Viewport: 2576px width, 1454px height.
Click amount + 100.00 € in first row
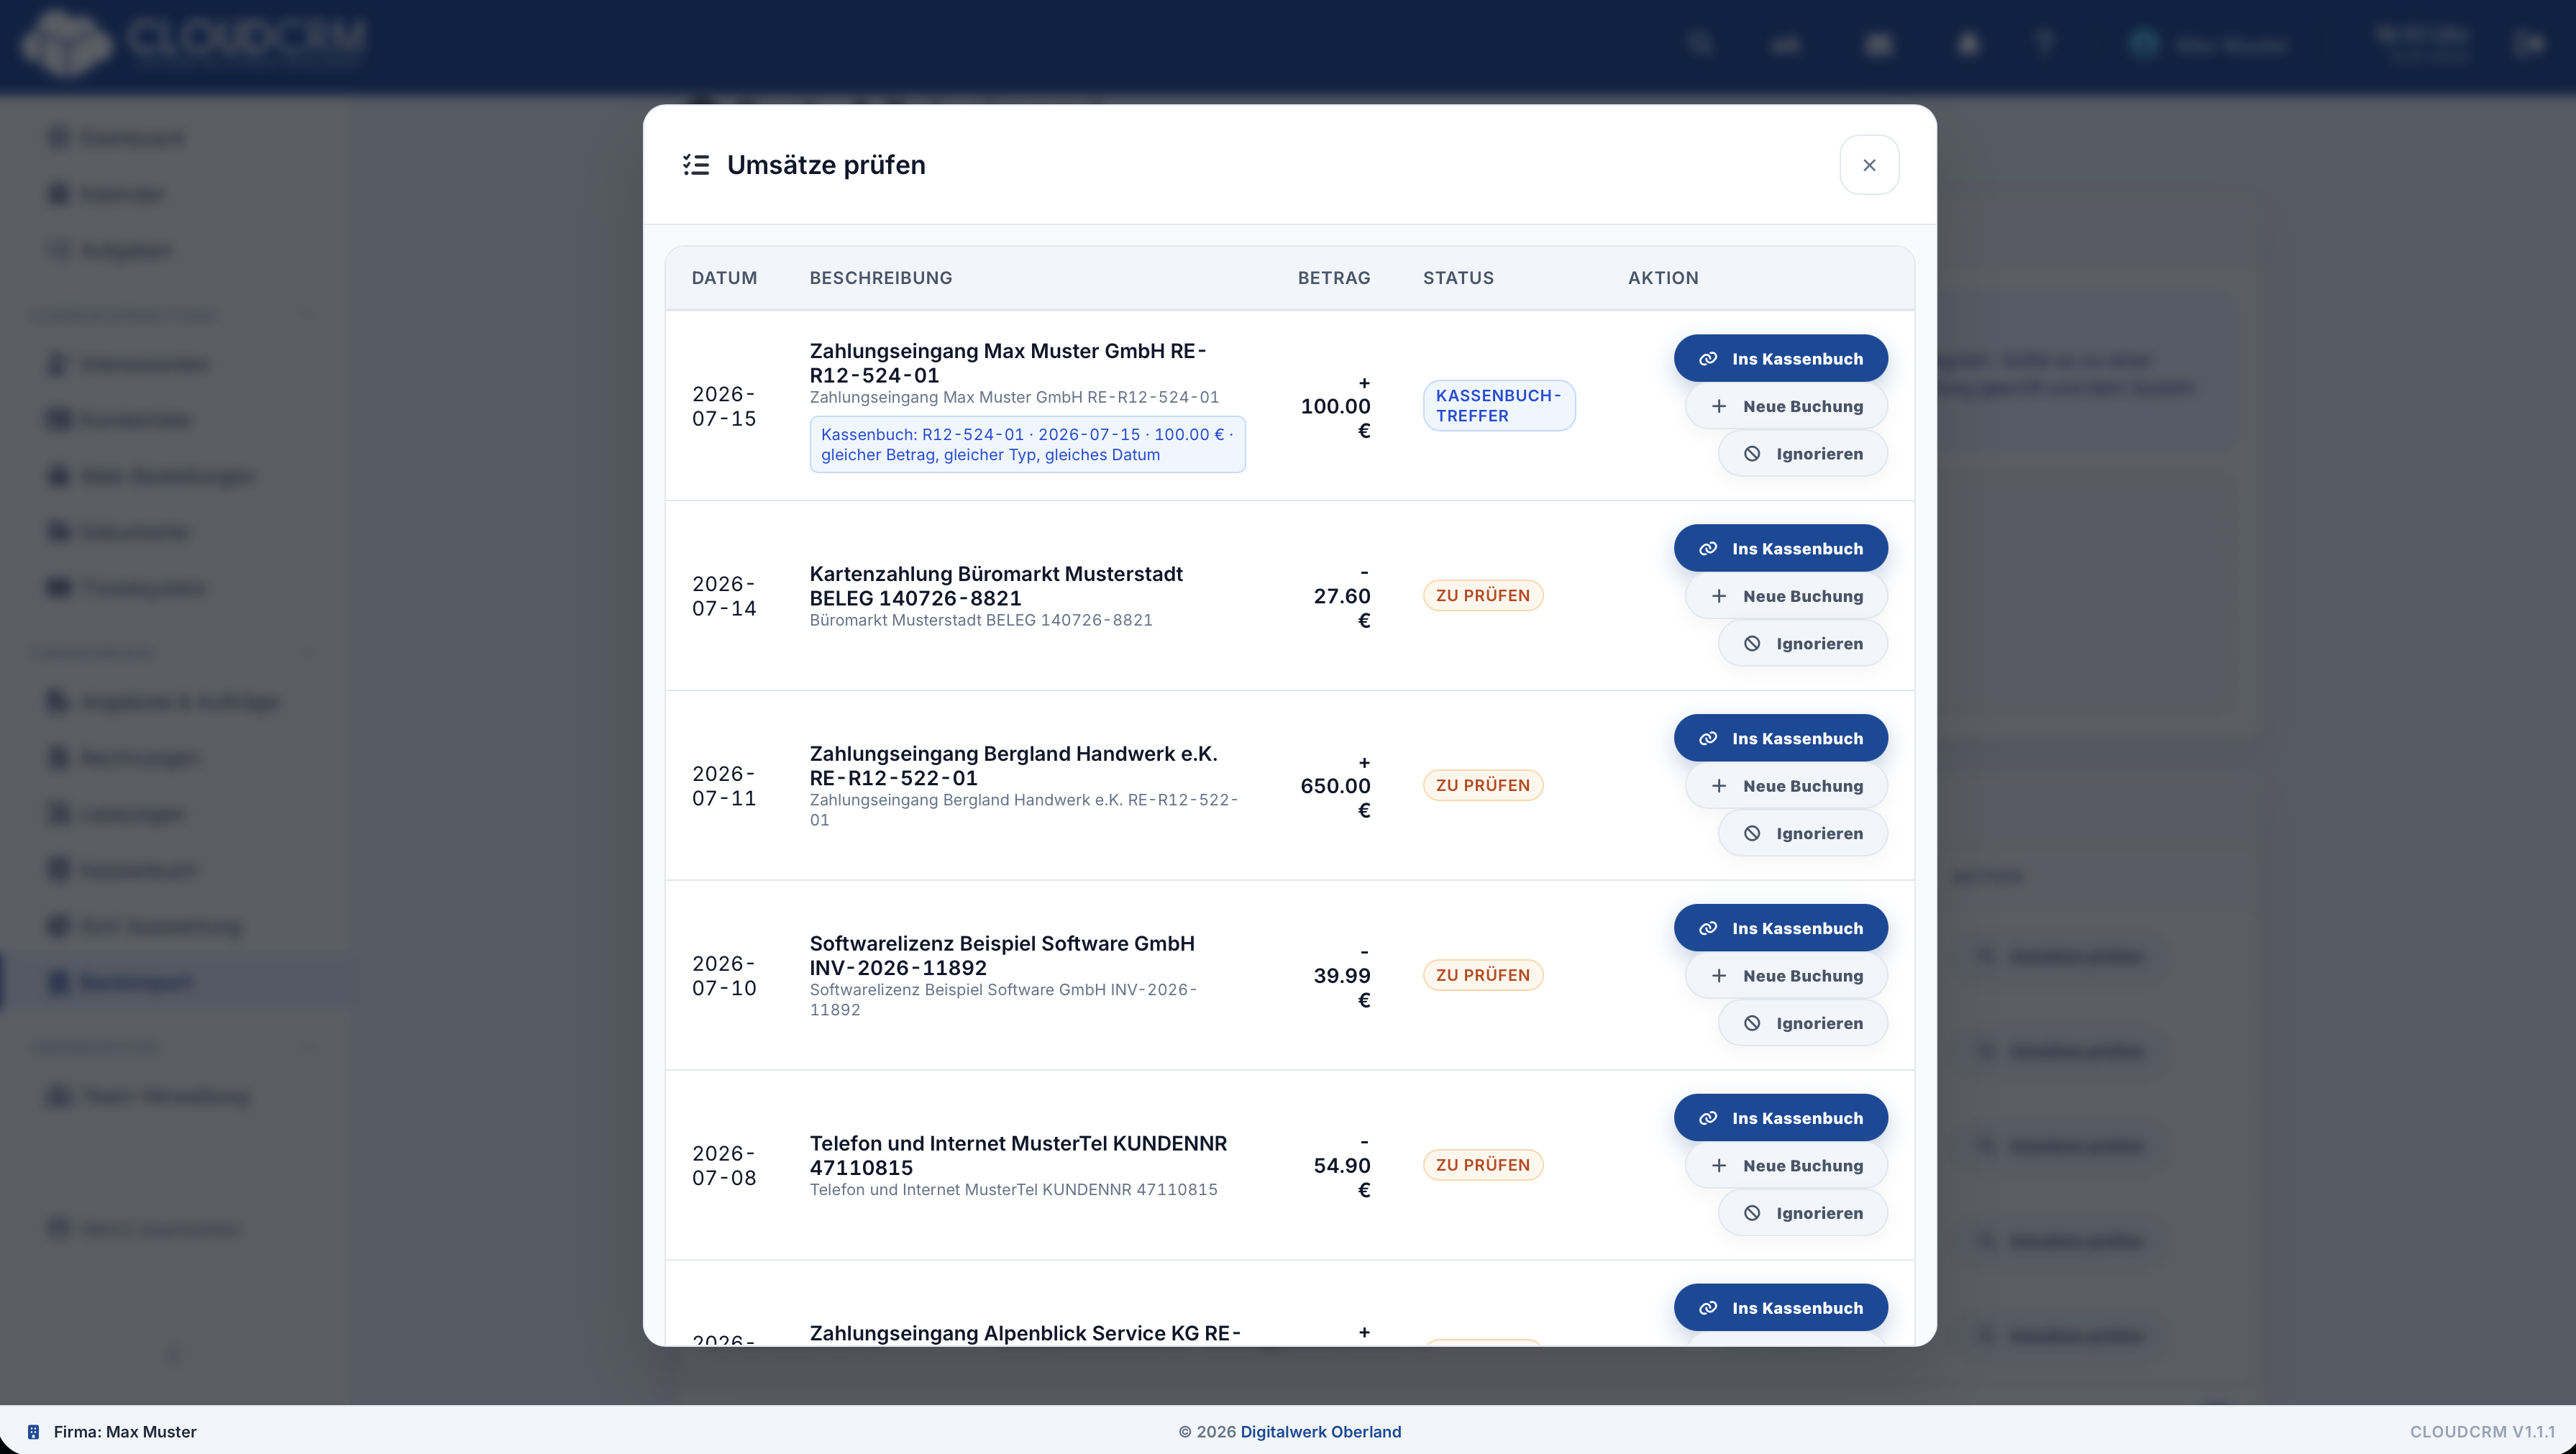pyautogui.click(x=1335, y=407)
